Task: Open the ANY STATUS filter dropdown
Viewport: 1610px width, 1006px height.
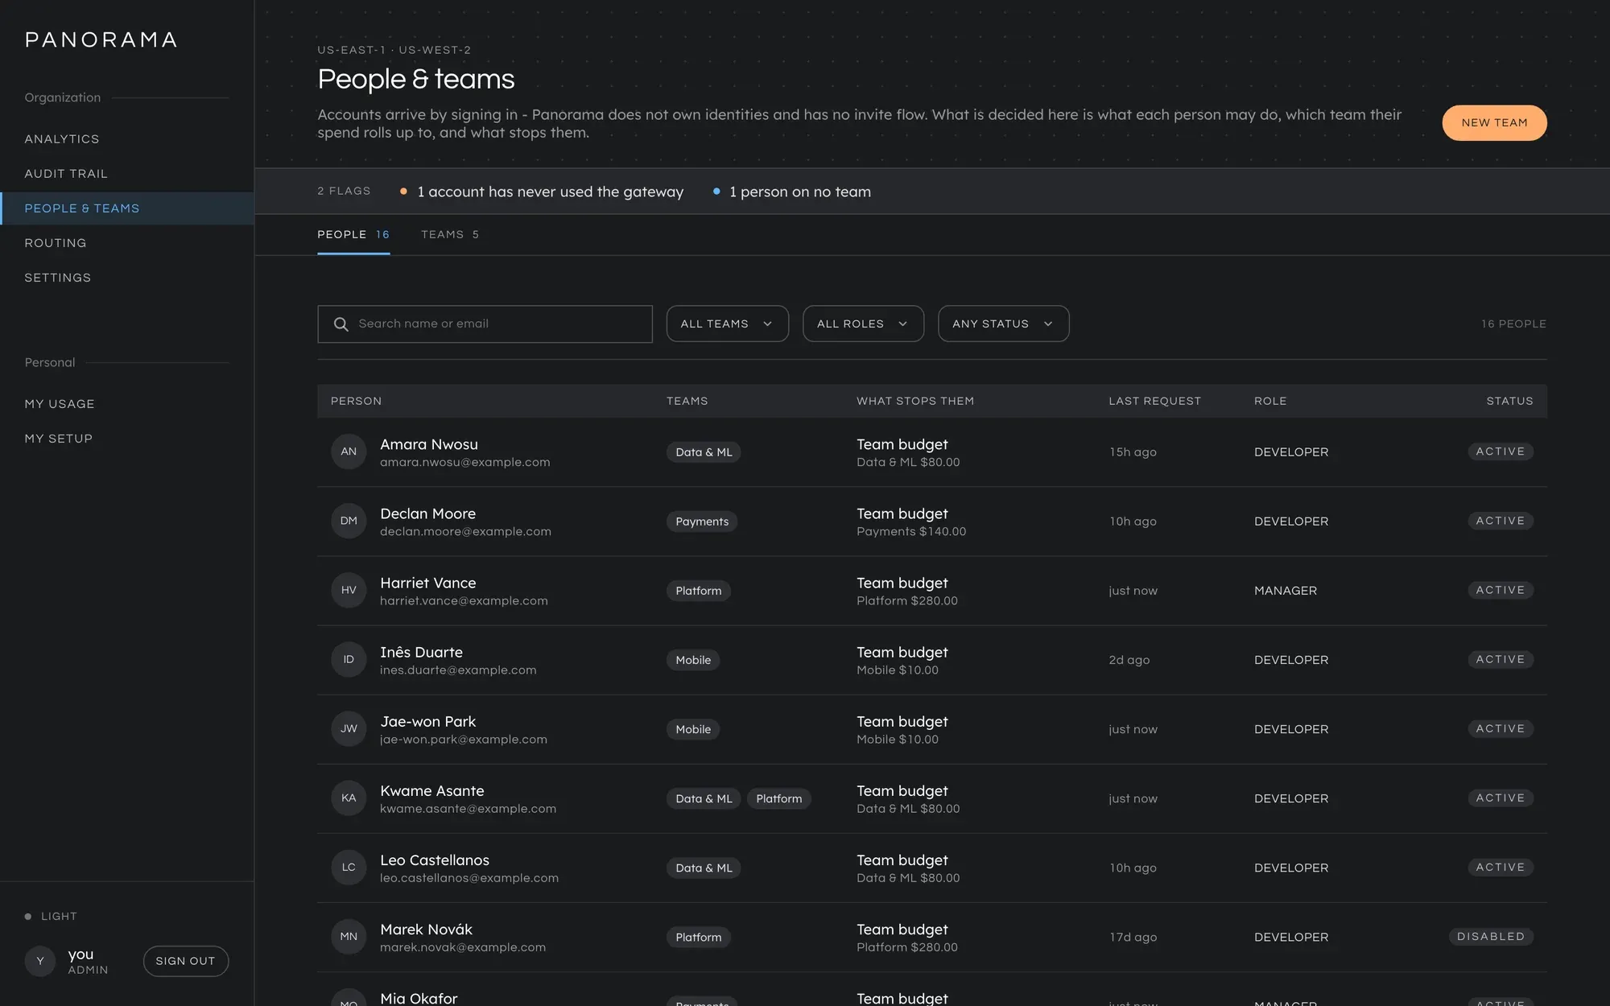Action: click(1003, 324)
